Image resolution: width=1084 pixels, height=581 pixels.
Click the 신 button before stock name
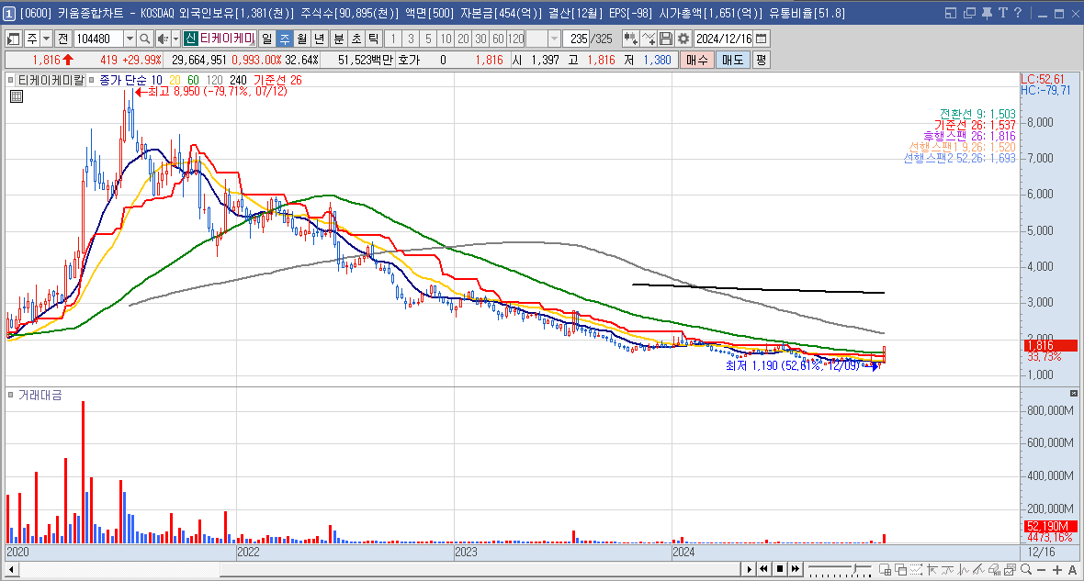[191, 39]
